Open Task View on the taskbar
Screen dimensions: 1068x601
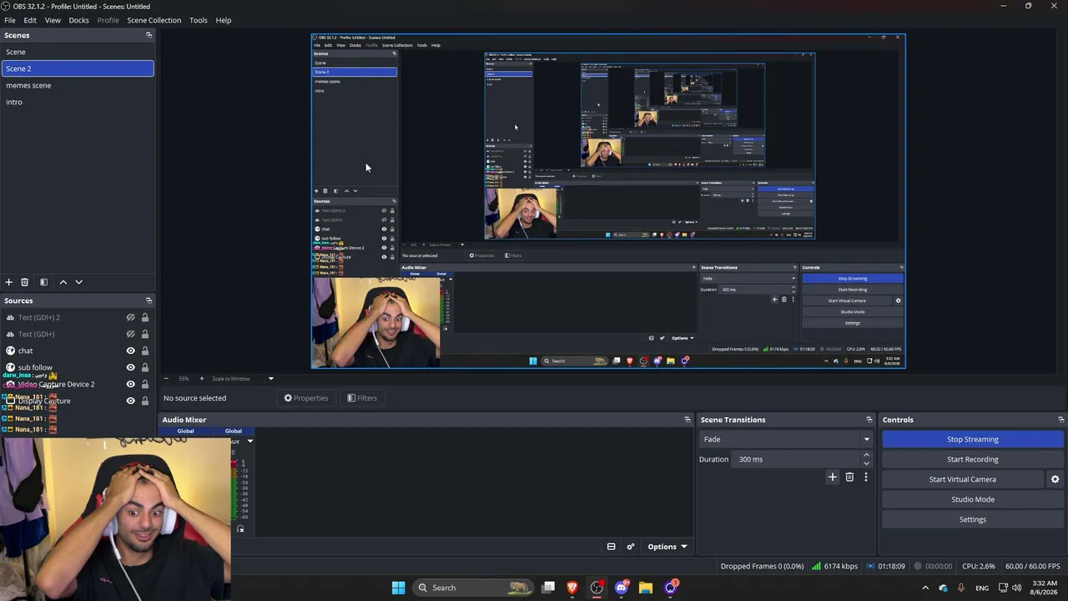click(548, 588)
